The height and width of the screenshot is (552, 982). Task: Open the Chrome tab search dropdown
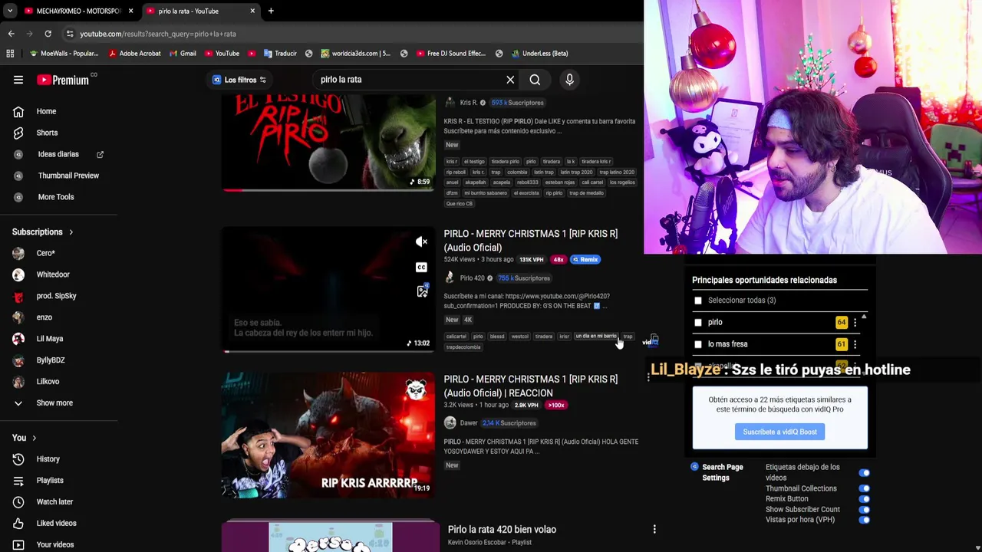click(9, 11)
